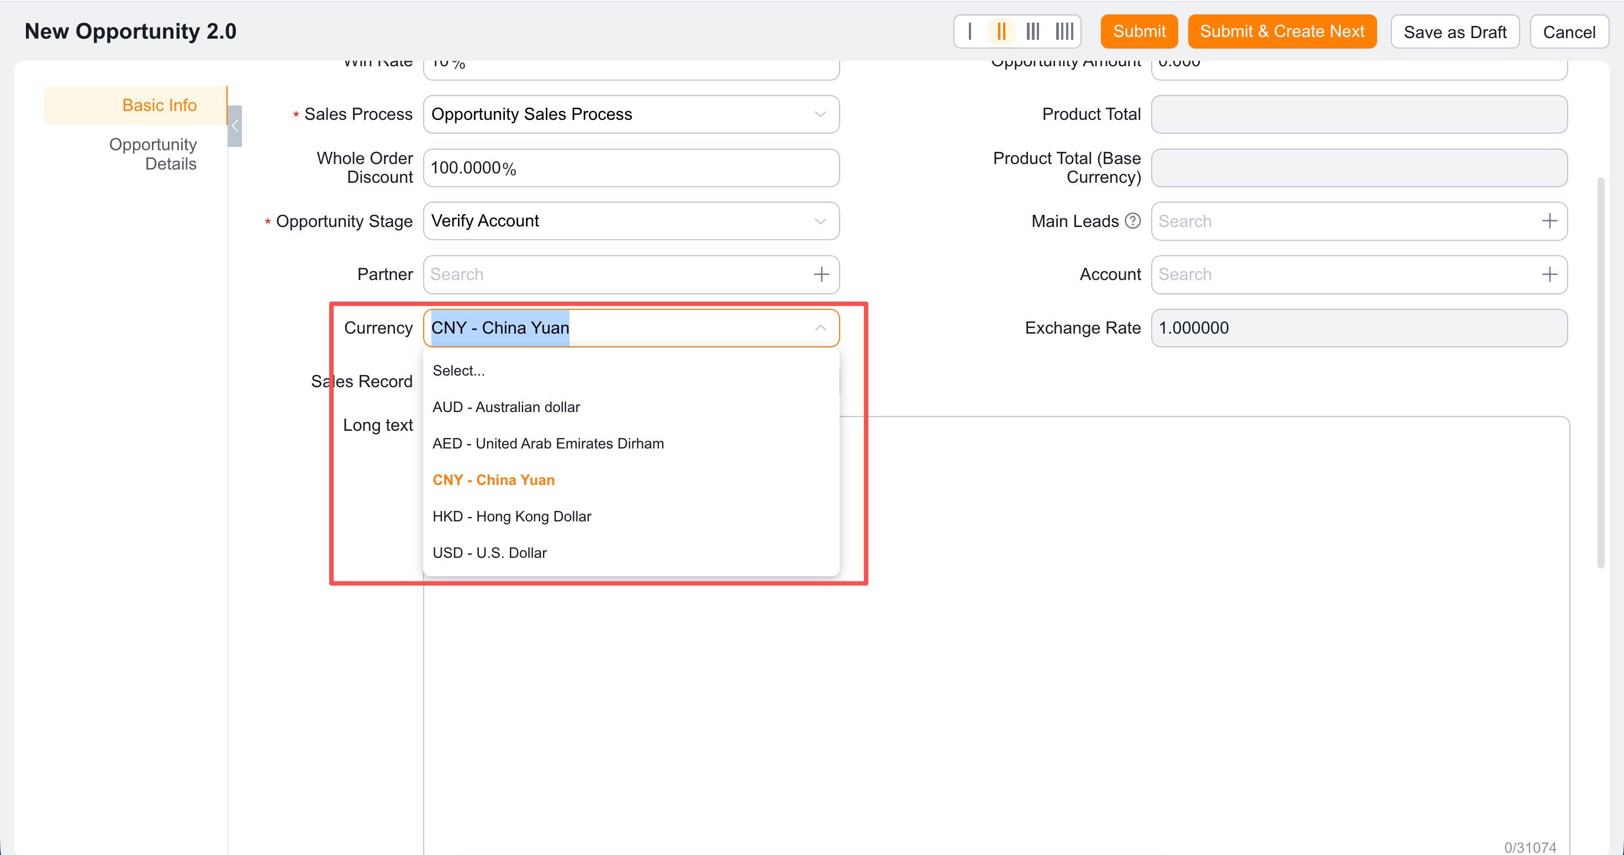Choose the Select... placeholder option
Screen dimensions: 1624x855
click(631, 371)
